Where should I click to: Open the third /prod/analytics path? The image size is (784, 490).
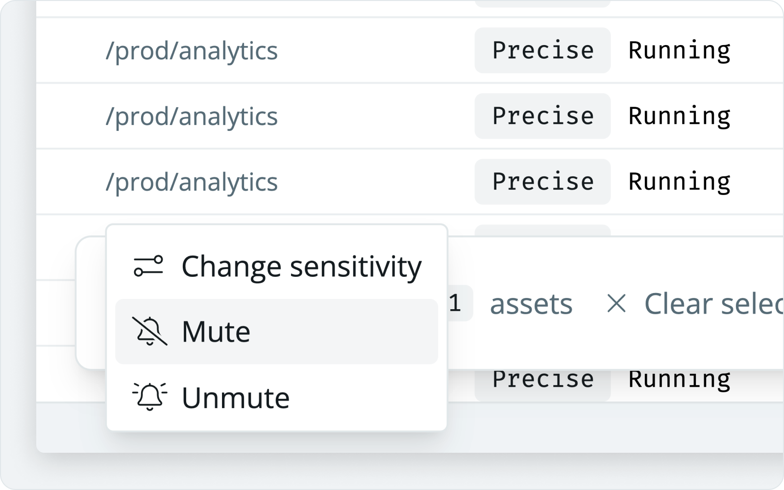tap(192, 182)
